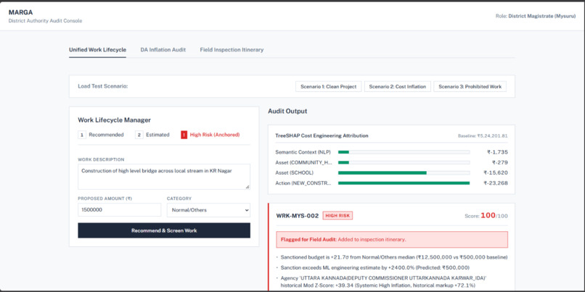Open the Category dropdown showing Normal/Others
Viewport: 585px width, 292px height.
click(208, 210)
